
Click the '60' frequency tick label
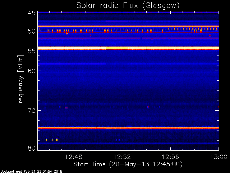(x=32, y=71)
